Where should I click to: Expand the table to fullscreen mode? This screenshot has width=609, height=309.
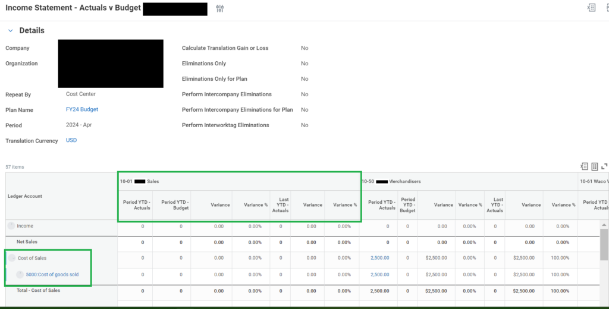pos(604,166)
